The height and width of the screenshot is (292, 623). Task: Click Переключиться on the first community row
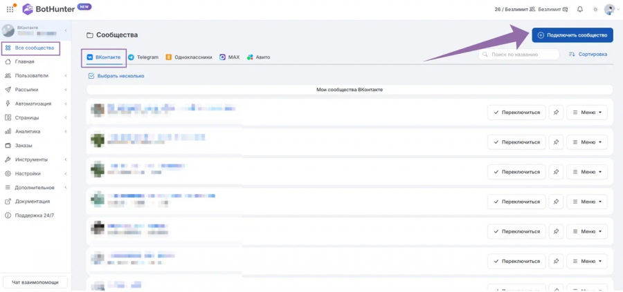(516, 113)
